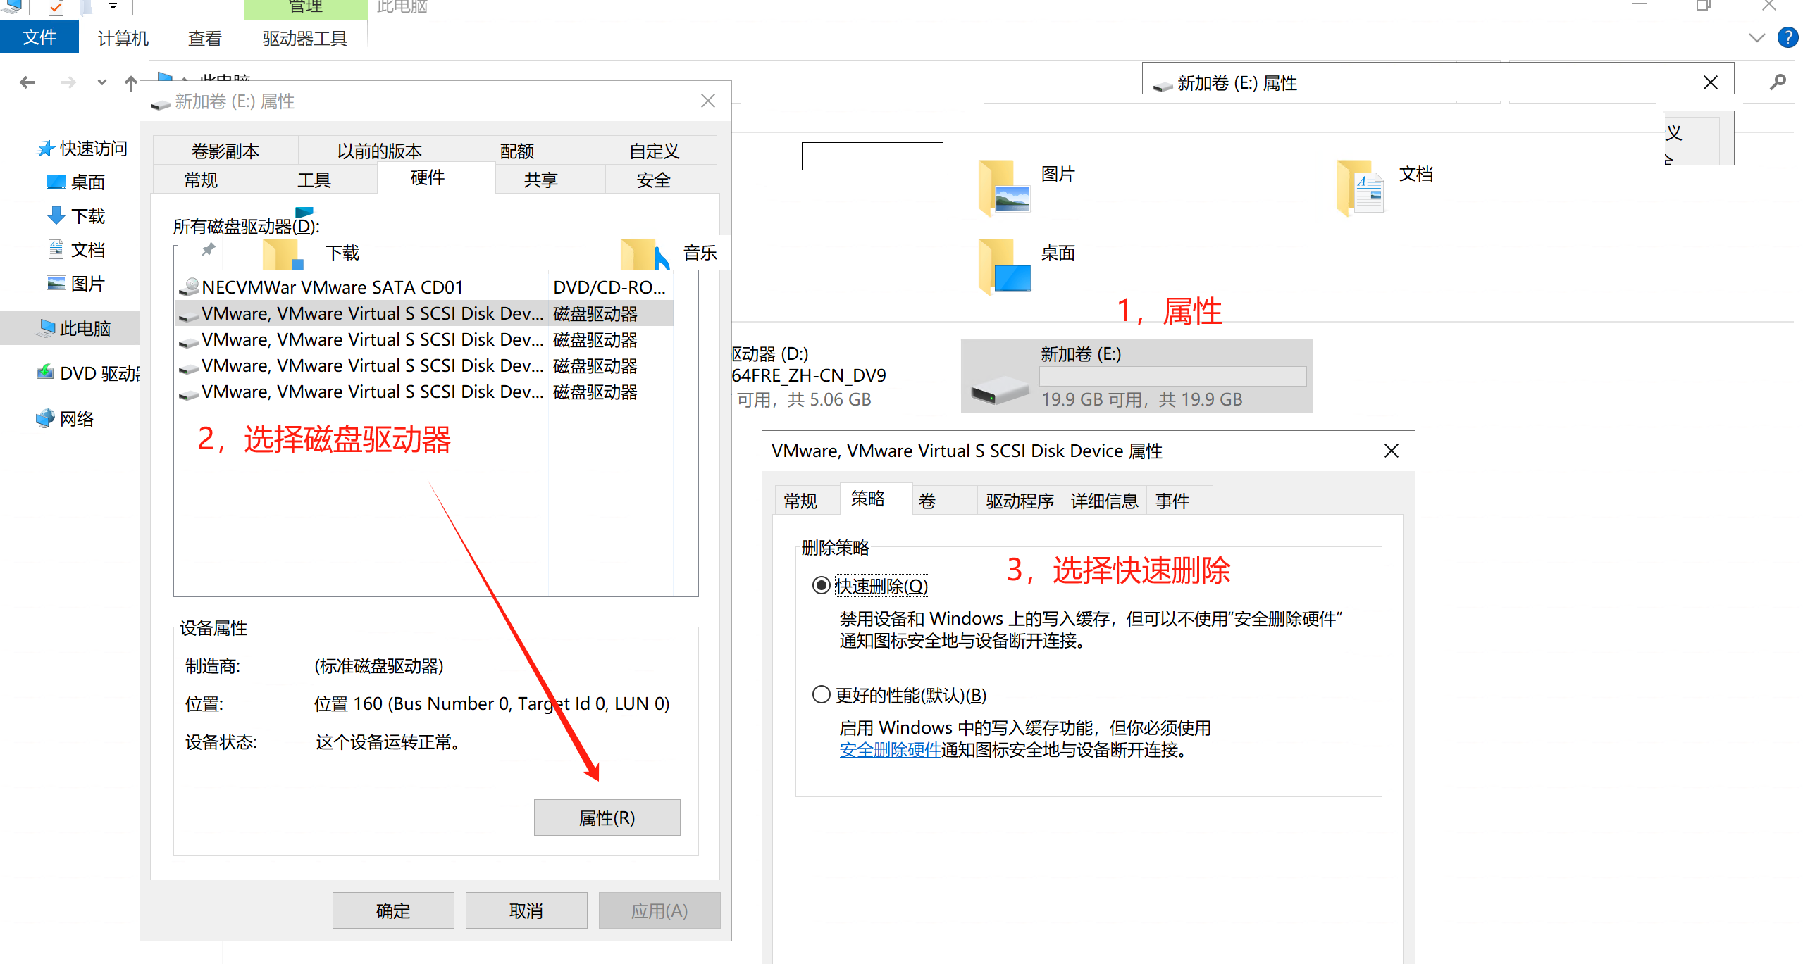Click 属性(R) button for disk device
This screenshot has height=964, width=1803.
pyautogui.click(x=607, y=818)
